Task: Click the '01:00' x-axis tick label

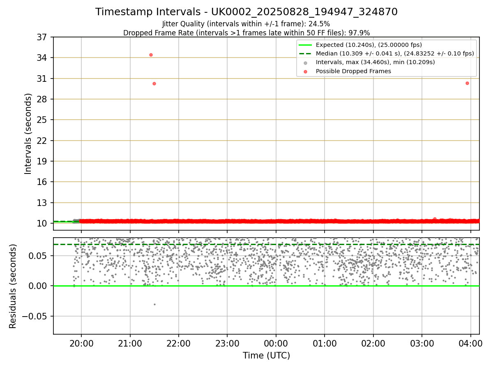Action: coord(325,343)
